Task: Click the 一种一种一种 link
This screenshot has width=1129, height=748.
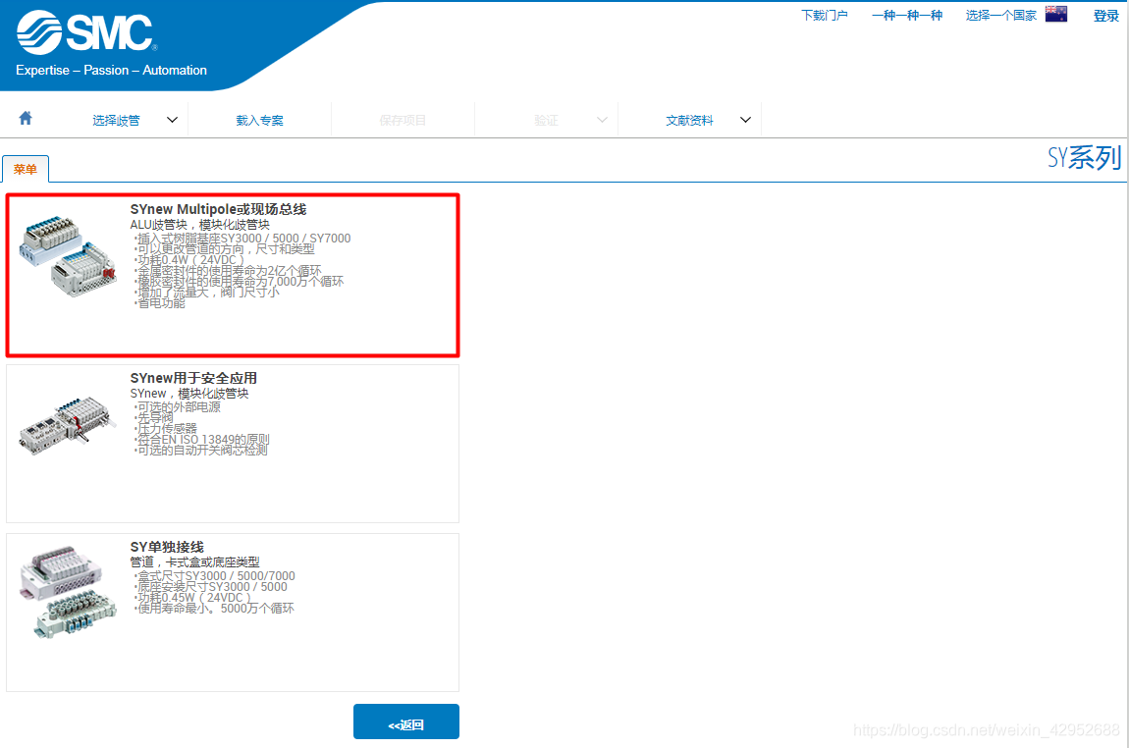Action: coord(907,15)
